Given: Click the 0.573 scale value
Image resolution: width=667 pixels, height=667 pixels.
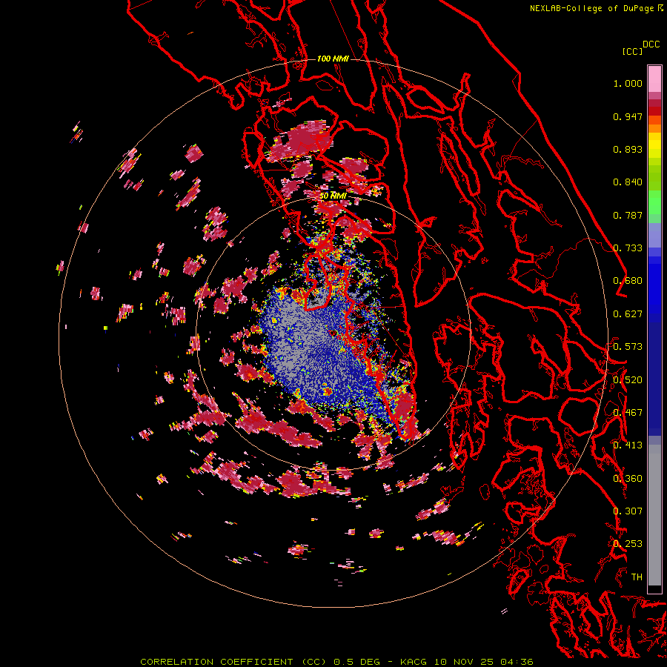Looking at the screenshot, I should 628,347.
